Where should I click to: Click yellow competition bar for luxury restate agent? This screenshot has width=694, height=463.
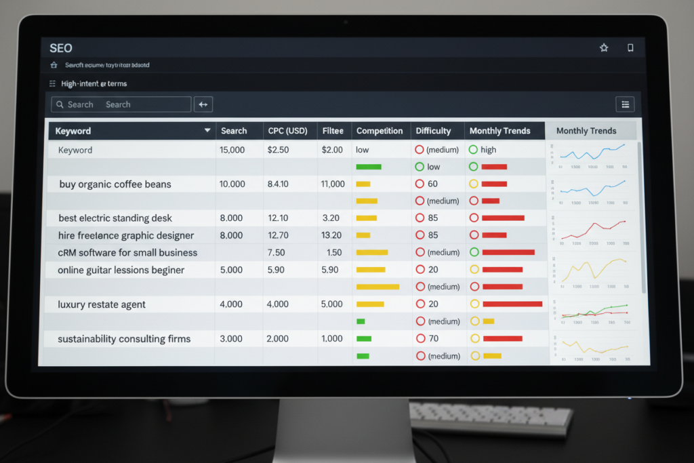pos(370,304)
